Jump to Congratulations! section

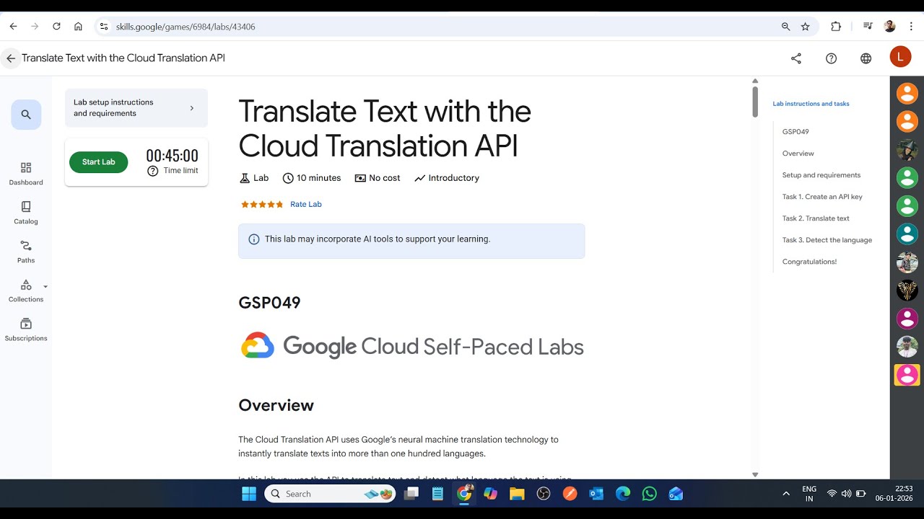(x=809, y=262)
